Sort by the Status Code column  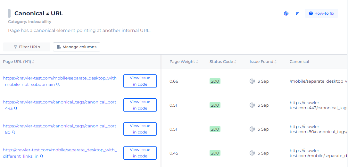223,62
